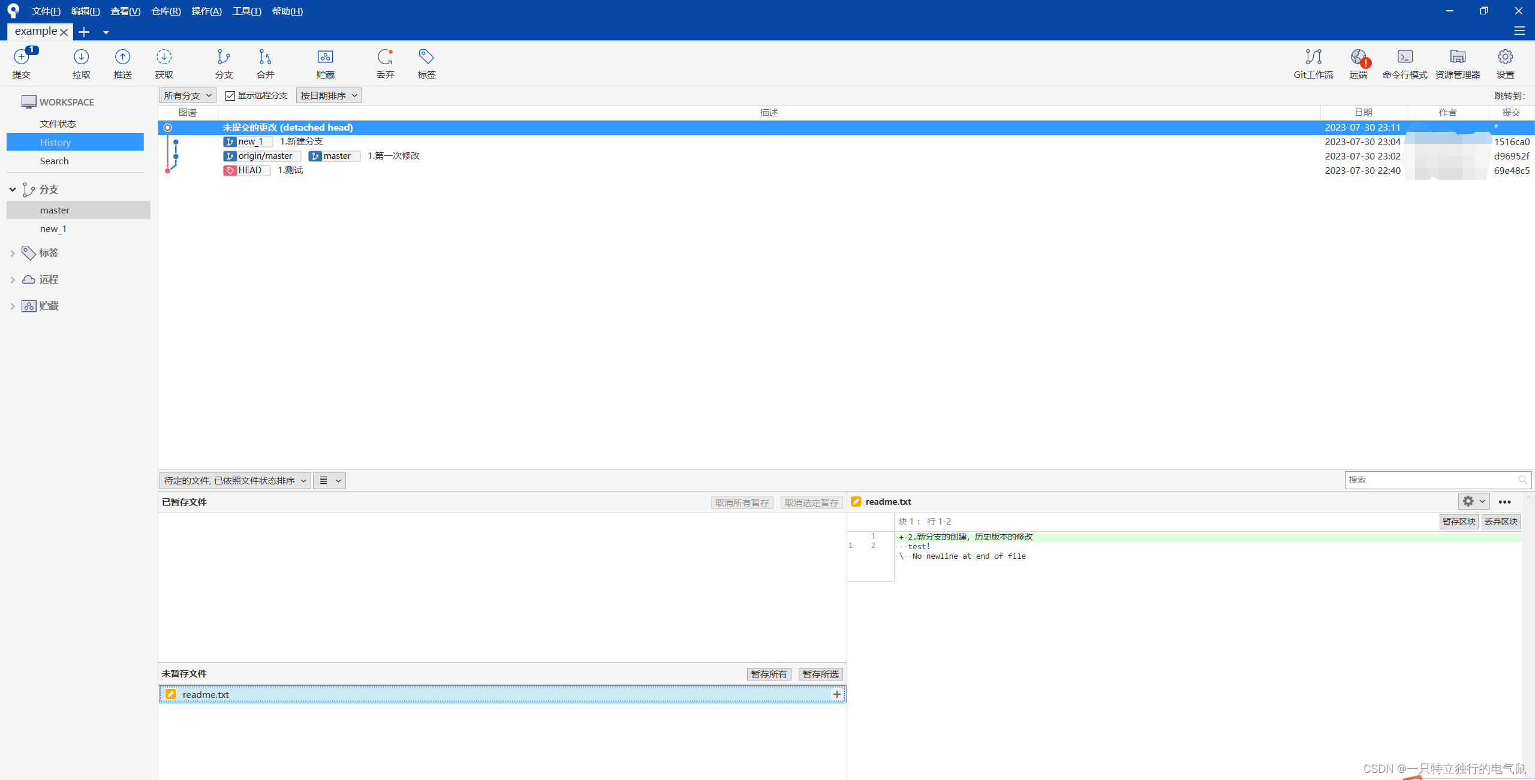Click the red HEAD tag label
This screenshot has width=1535, height=780.
(x=246, y=170)
